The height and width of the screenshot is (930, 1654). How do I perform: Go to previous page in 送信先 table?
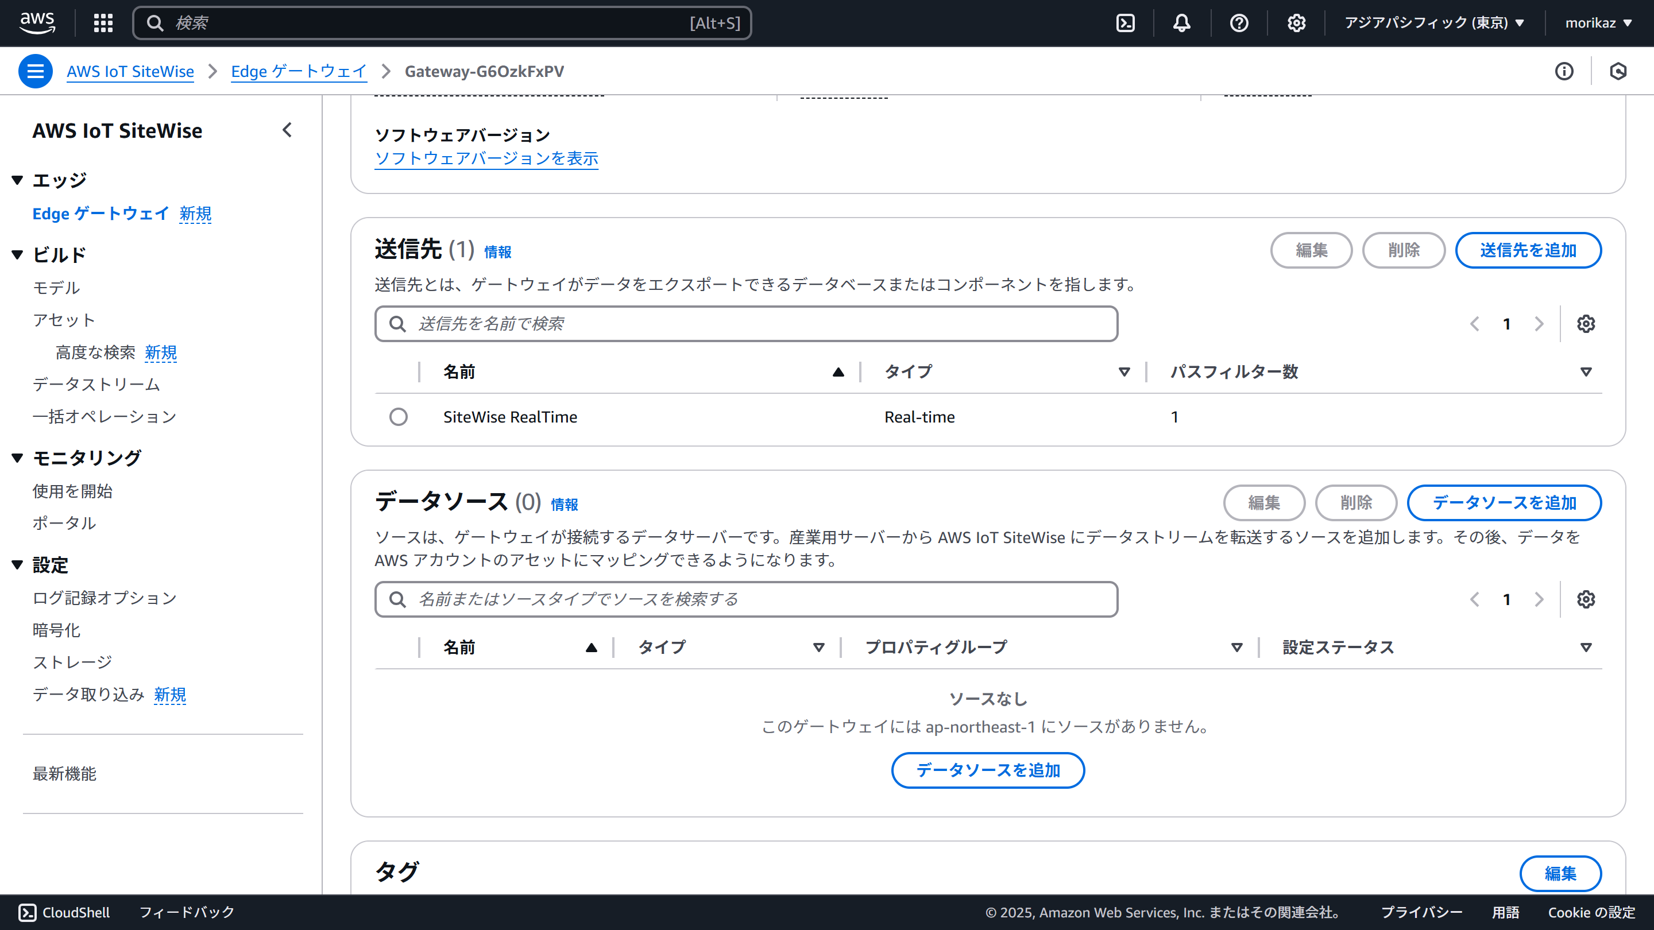tap(1475, 324)
